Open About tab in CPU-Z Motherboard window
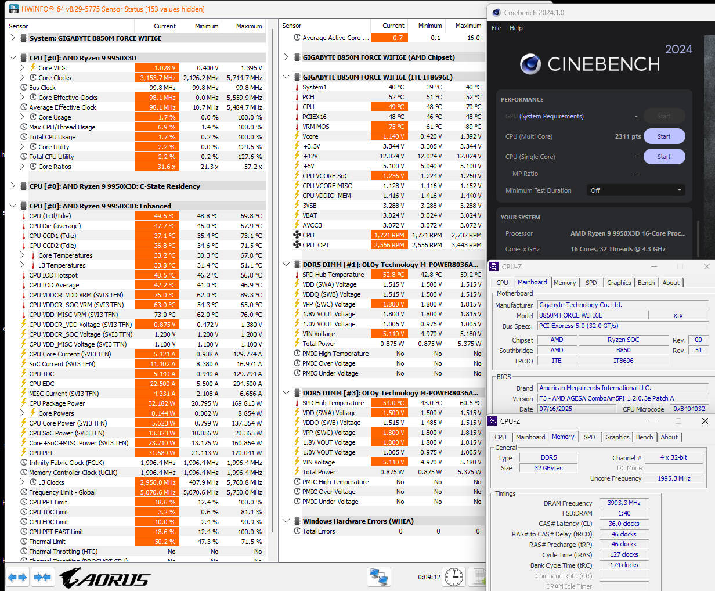 [671, 283]
